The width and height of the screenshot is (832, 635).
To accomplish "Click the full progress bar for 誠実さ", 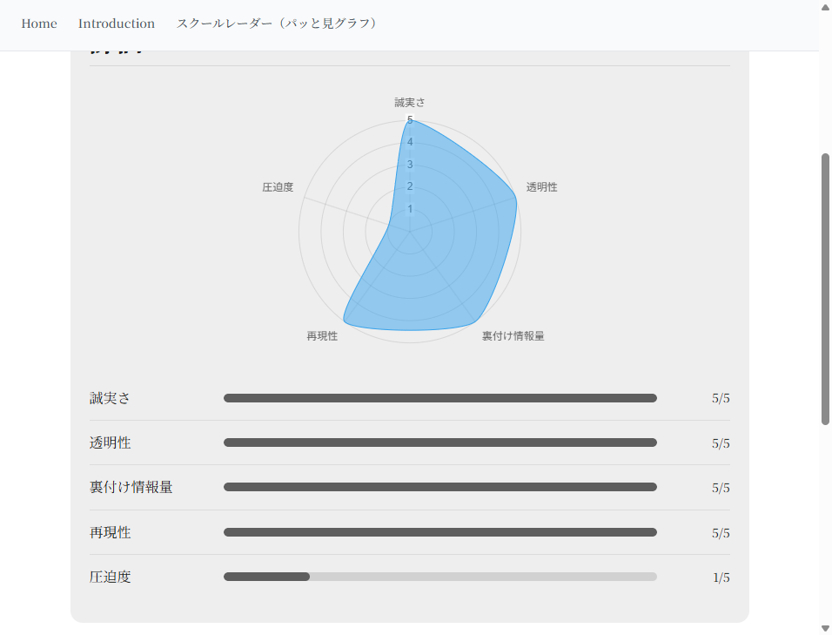I will coord(439,398).
